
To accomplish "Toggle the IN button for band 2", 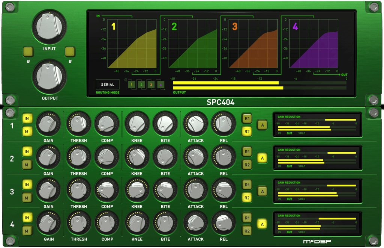I will pos(27,151).
